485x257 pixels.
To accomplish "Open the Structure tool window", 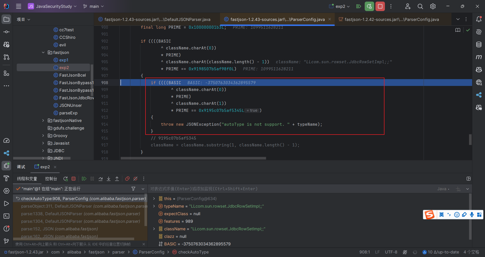I will pos(7,73).
